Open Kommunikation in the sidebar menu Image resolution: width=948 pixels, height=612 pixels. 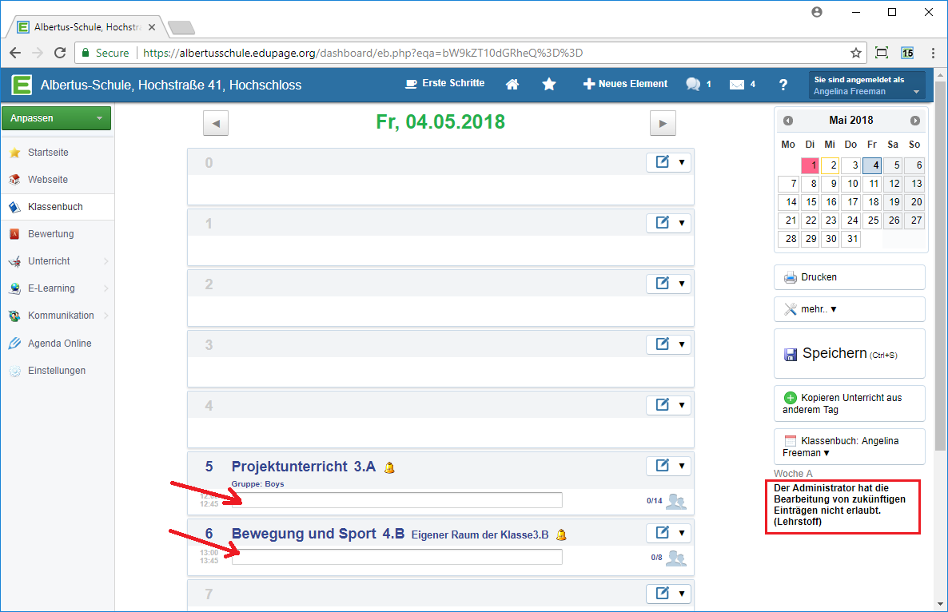click(x=61, y=316)
